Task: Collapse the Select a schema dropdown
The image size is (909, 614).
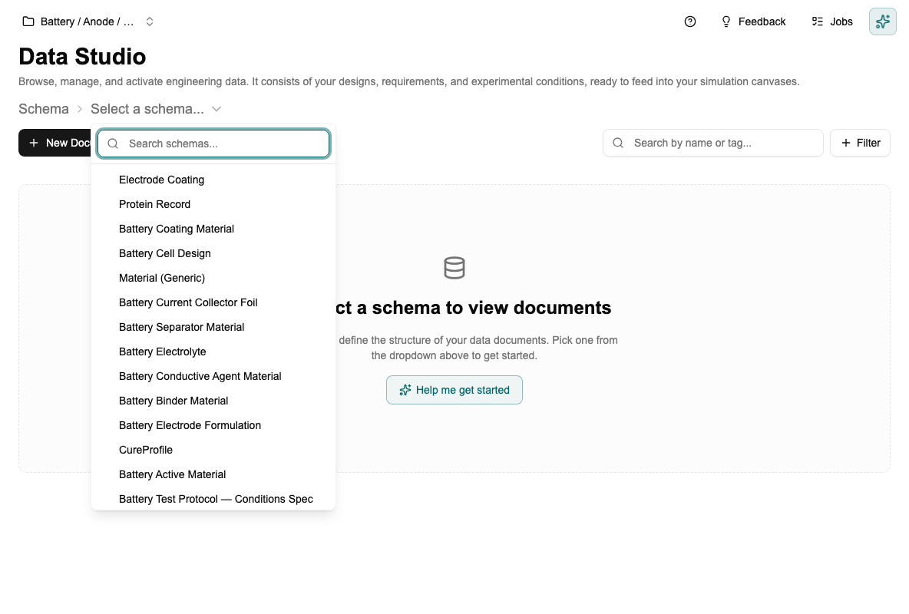Action: pos(156,109)
